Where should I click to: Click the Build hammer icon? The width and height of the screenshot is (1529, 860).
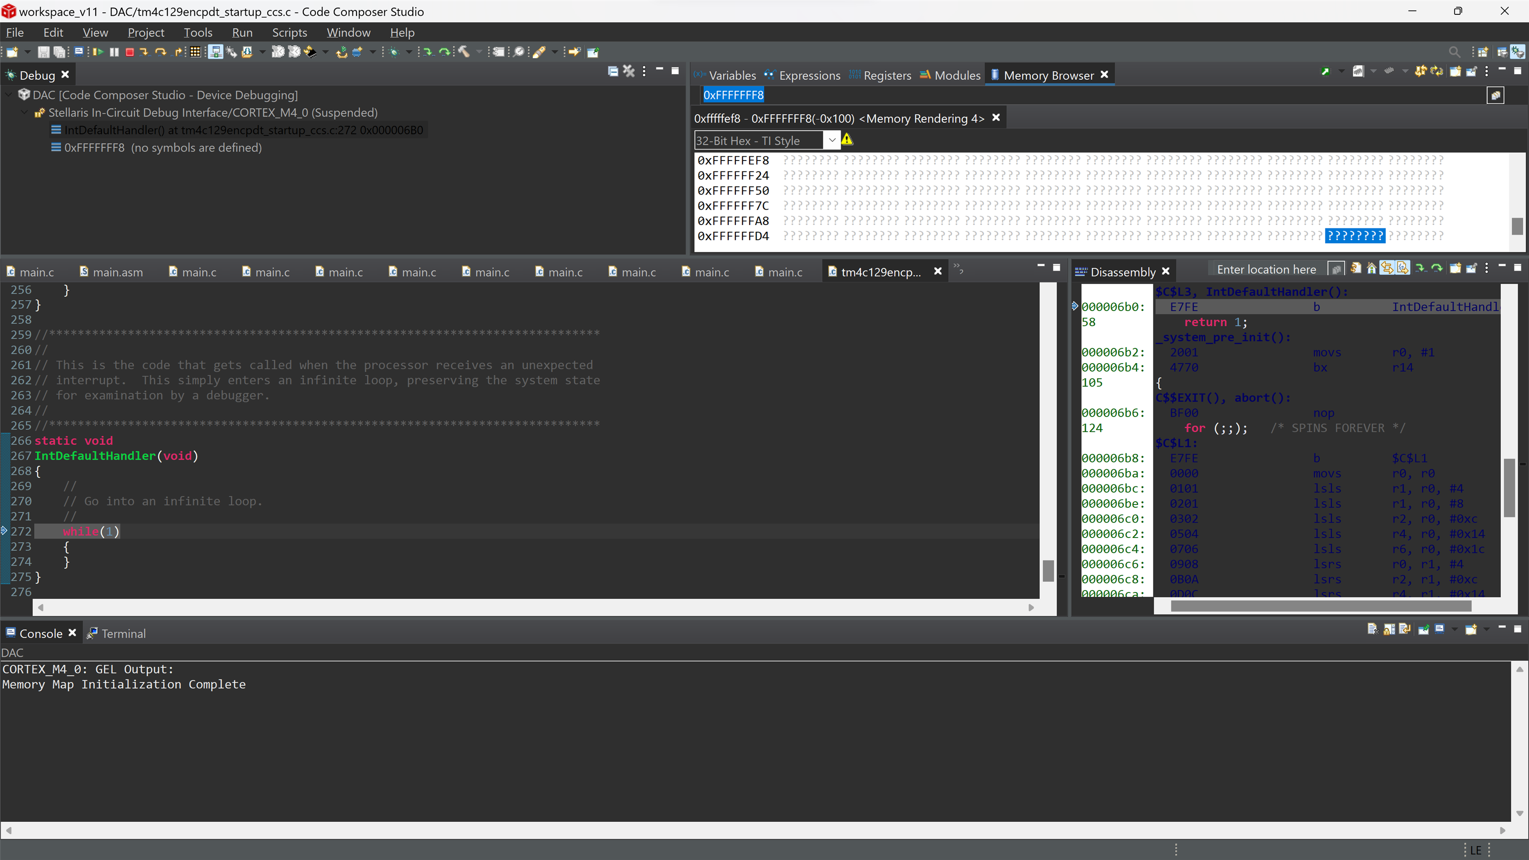(x=463, y=52)
